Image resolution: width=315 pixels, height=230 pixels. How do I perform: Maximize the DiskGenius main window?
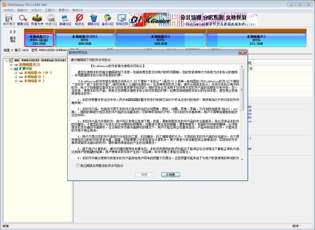click(300, 5)
